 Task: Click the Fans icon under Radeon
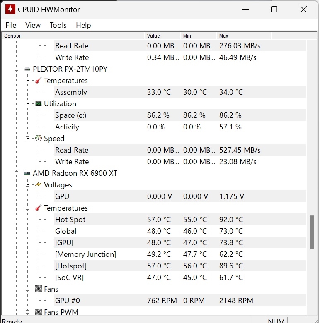pos(39,289)
